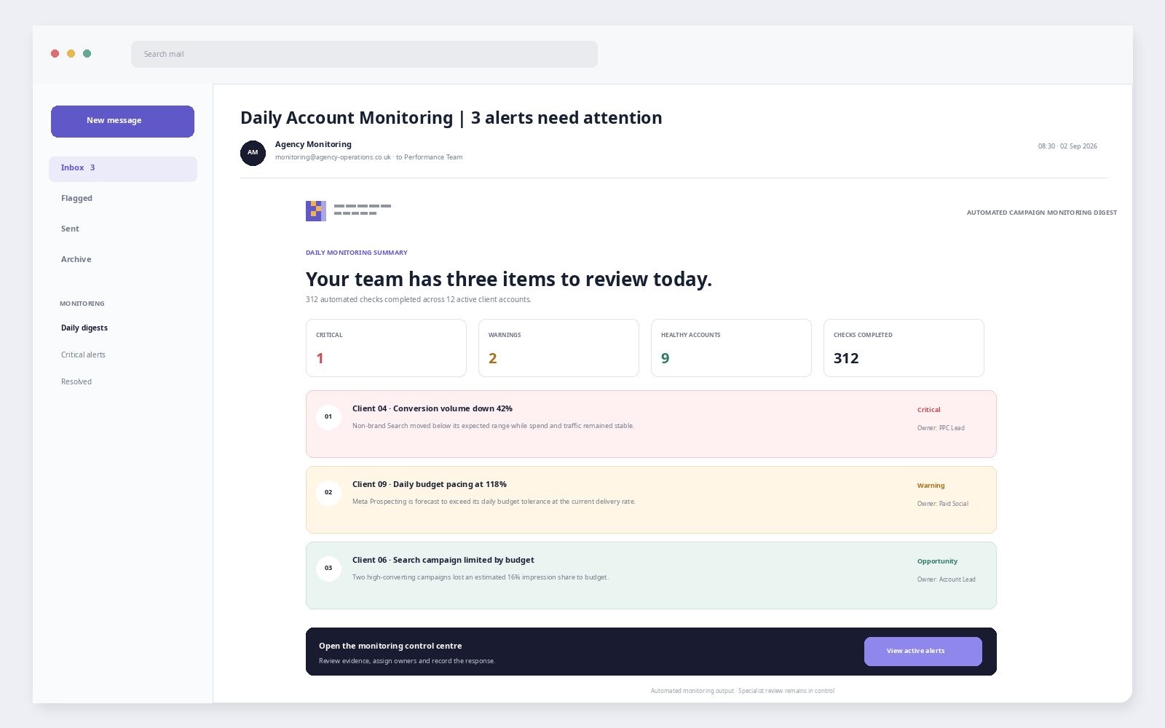Click Owner: Account Lead text
Viewport: 1165px width, 728px height.
[947, 579]
